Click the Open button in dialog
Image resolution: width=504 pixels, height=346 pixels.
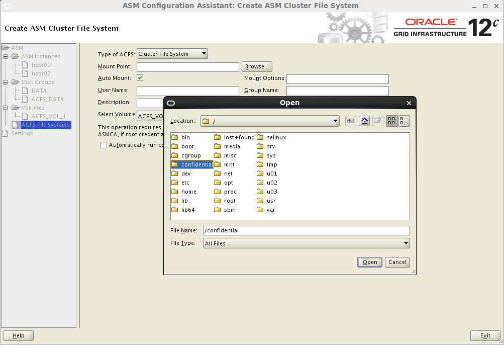pos(370,262)
